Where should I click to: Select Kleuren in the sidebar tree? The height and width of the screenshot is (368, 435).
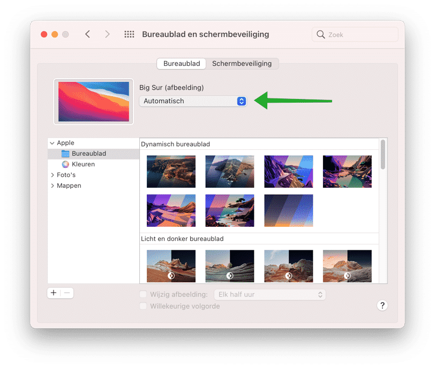pyautogui.click(x=94, y=165)
